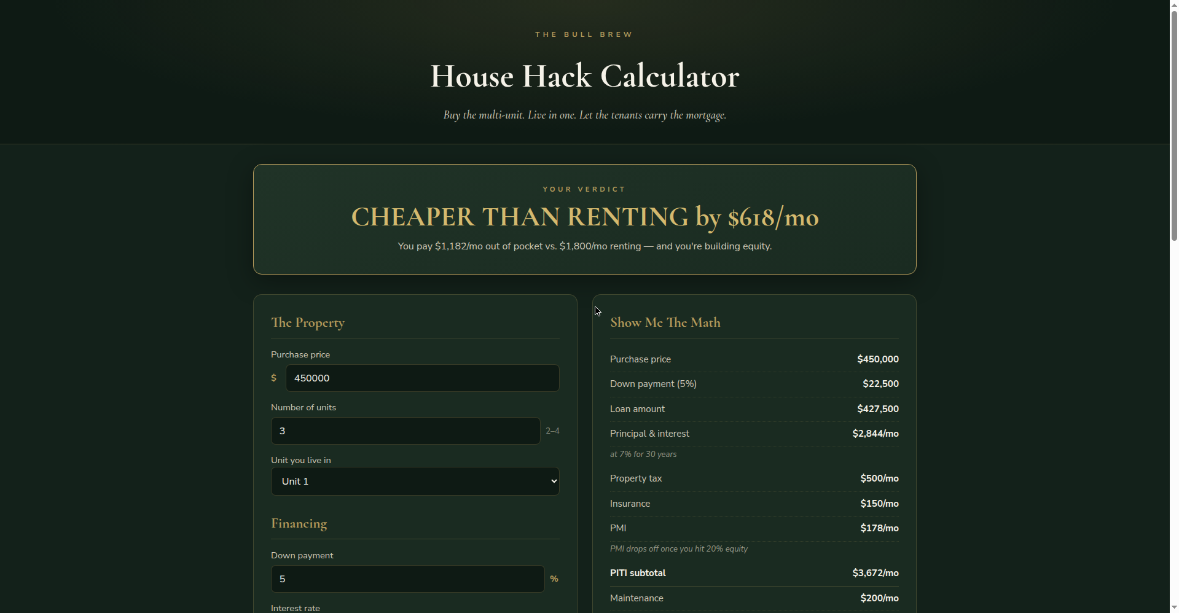Click the 'at 7% for 30 years' note

[643, 455]
